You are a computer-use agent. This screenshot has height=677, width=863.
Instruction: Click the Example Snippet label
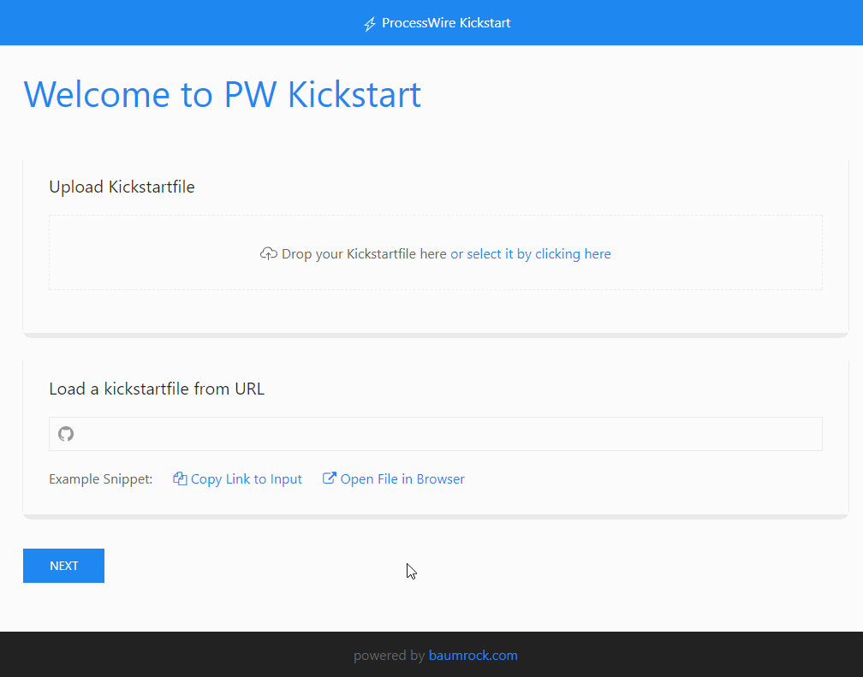(x=100, y=478)
